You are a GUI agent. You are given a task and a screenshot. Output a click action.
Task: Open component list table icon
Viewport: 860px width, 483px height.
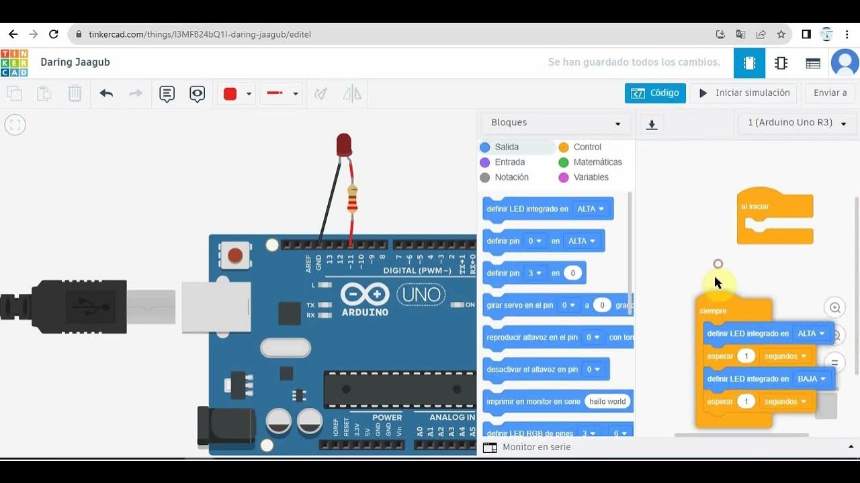[813, 63]
